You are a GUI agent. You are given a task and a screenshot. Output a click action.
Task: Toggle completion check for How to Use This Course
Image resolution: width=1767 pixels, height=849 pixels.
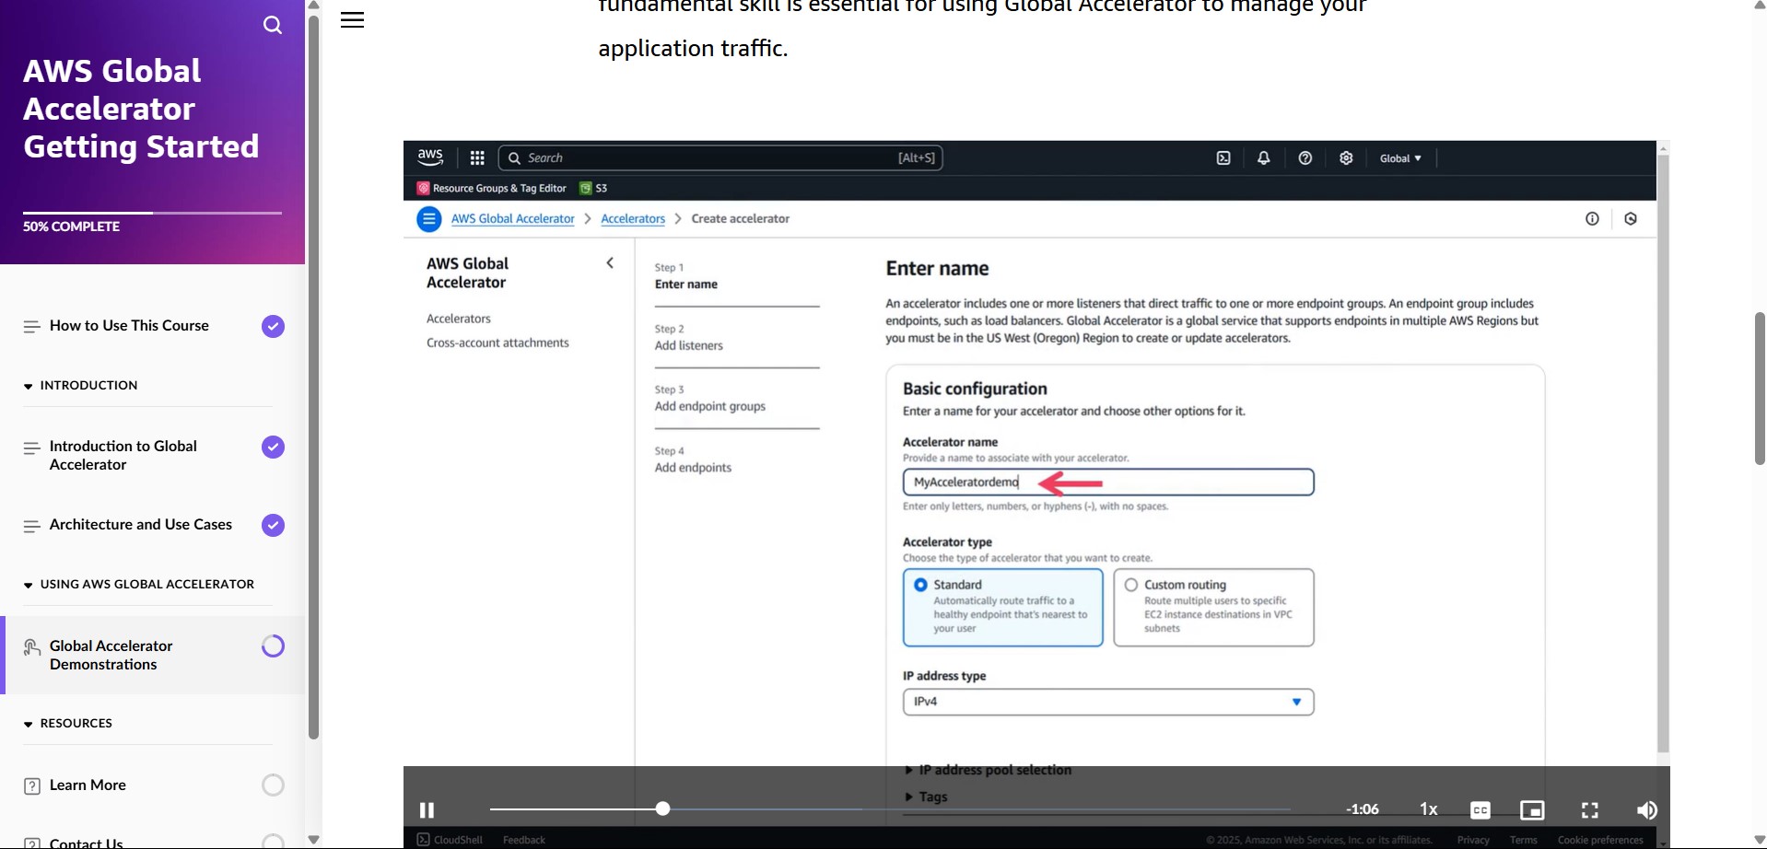click(273, 326)
